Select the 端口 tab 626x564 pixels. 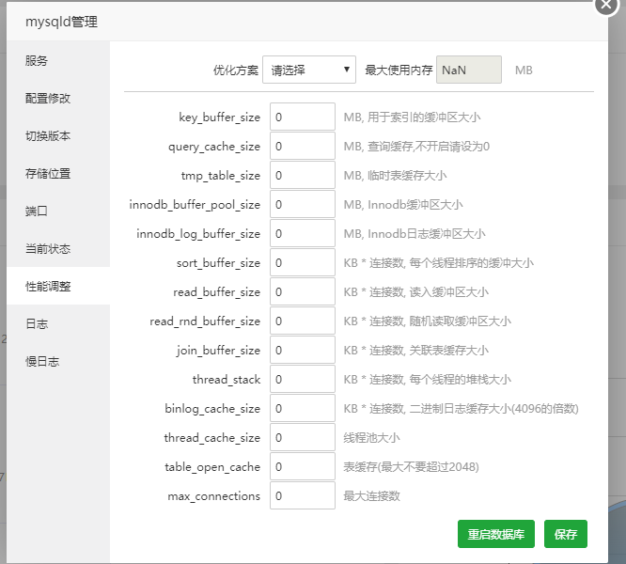[x=58, y=211]
